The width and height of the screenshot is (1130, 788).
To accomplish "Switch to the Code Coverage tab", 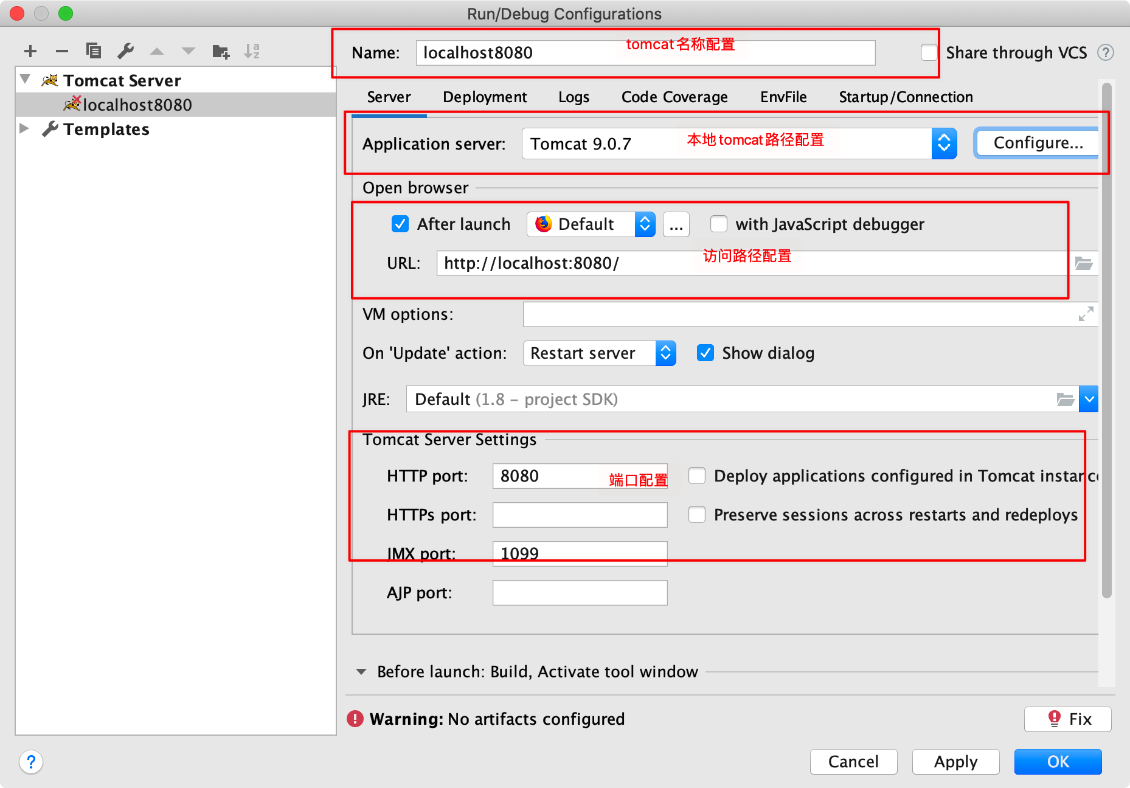I will coord(674,97).
